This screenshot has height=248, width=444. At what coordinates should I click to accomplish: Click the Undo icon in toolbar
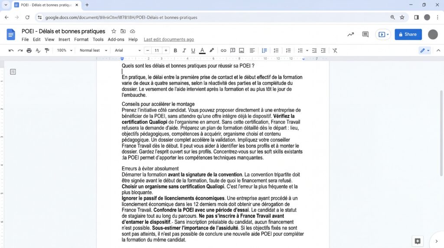(11, 50)
